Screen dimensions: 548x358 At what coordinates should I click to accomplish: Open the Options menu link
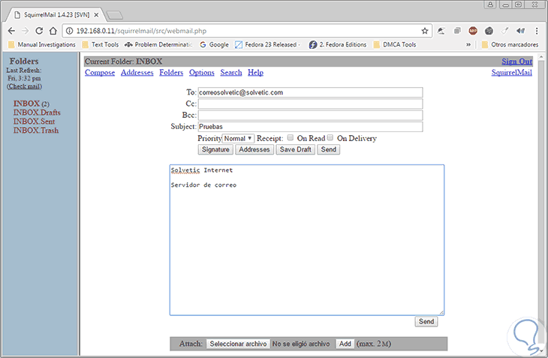click(x=202, y=72)
